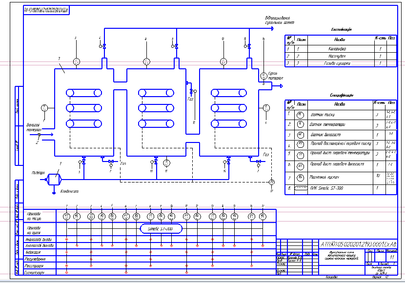
Task: Click the last instrument circle under column 17
Action: (263, 216)
